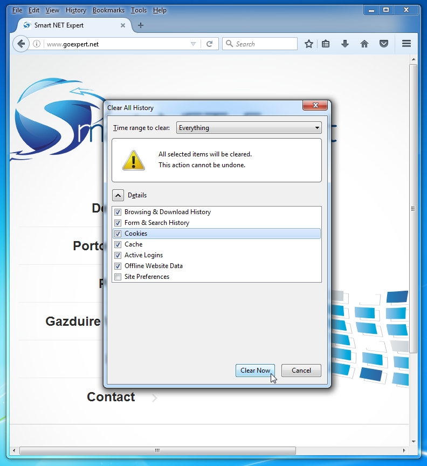427x466 pixels.
Task: Open the Tools menu
Action: pos(139,10)
